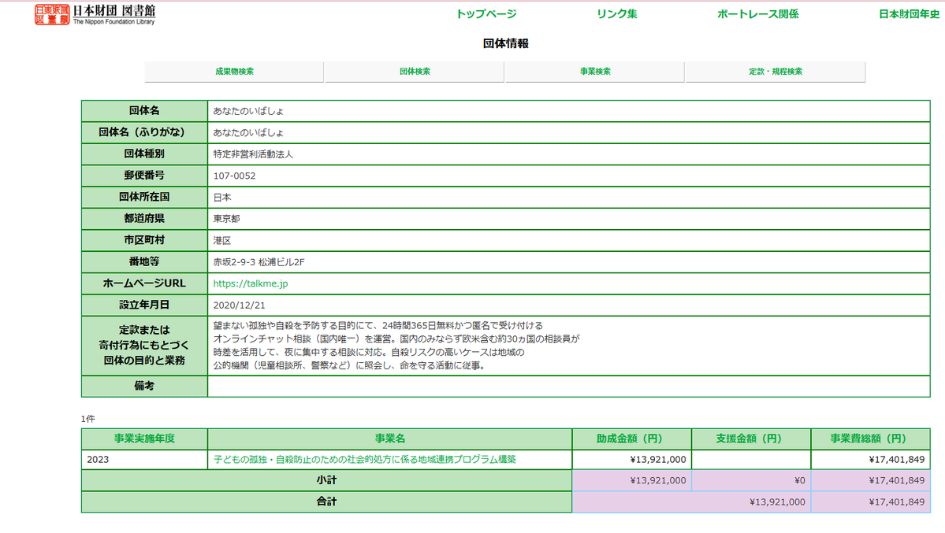The width and height of the screenshot is (945, 533).
Task: Select the ¥0 subtotal support amount
Action: pos(799,480)
